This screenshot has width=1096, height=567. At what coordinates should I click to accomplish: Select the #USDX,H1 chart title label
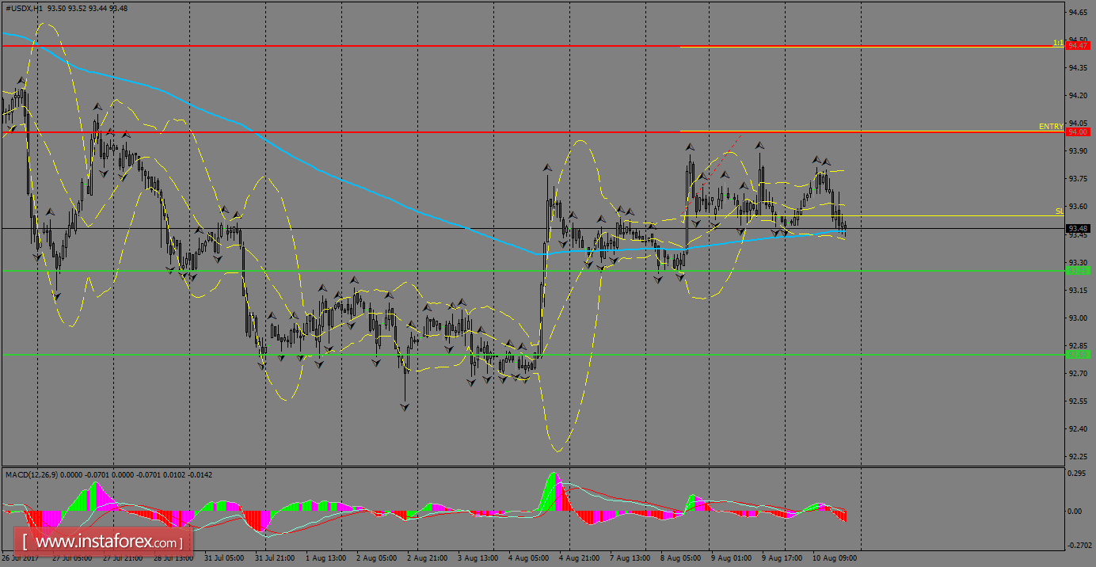[32, 9]
